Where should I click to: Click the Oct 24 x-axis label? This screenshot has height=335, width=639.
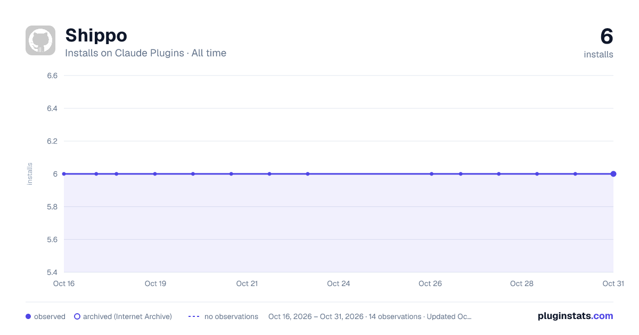coord(339,283)
